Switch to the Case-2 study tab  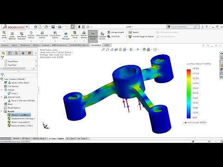[71, 138]
